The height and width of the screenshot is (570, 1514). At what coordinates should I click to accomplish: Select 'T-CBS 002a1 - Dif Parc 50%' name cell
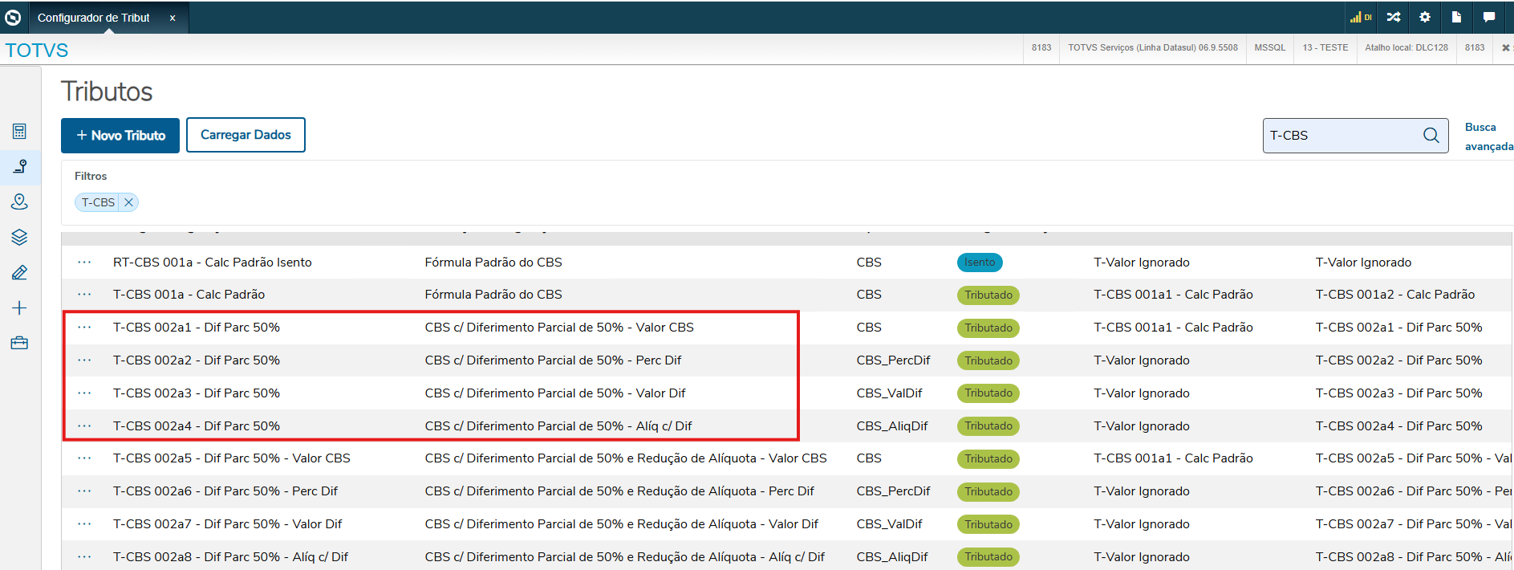click(x=197, y=328)
